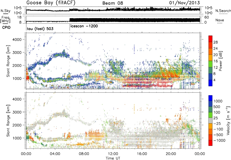This screenshot has width=231, height=160.
Task: Click the '60' Nave axis tick
Action: [206, 17]
